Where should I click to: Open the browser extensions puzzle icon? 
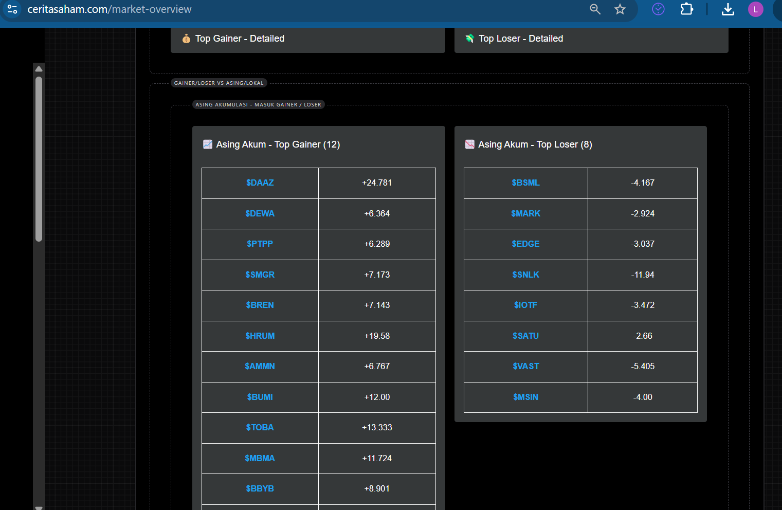click(x=686, y=9)
